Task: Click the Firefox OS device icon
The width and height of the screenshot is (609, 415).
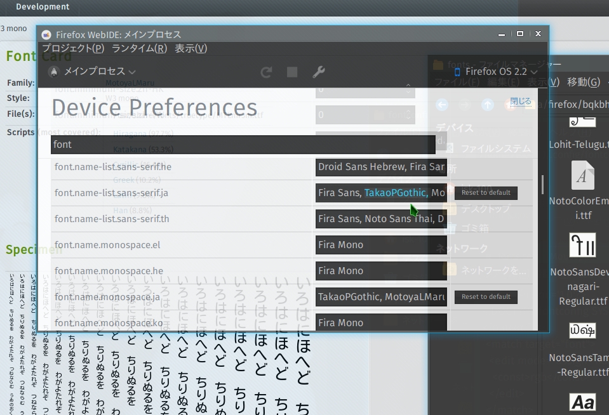Action: 457,72
